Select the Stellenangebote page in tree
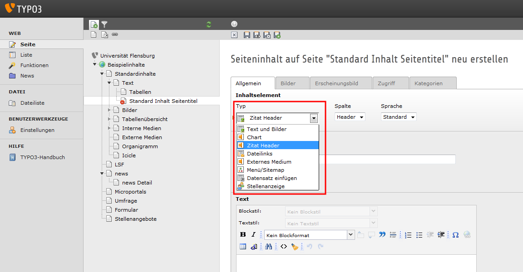This screenshot has height=272, width=523. (135, 219)
